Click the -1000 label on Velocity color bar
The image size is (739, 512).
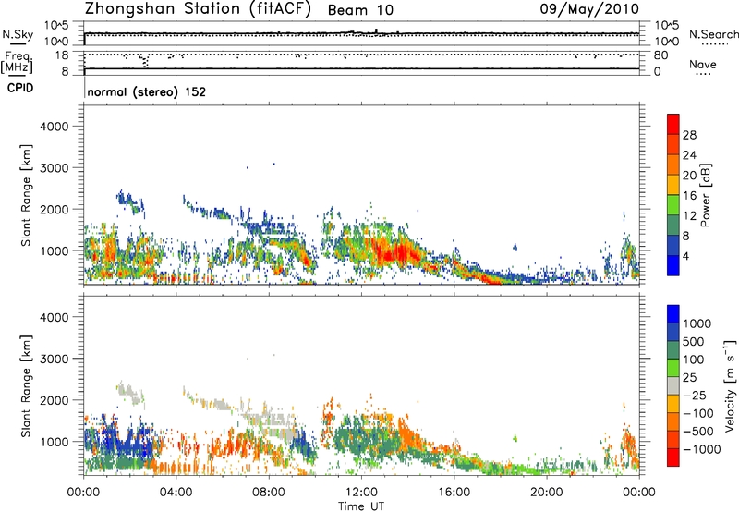(702, 449)
